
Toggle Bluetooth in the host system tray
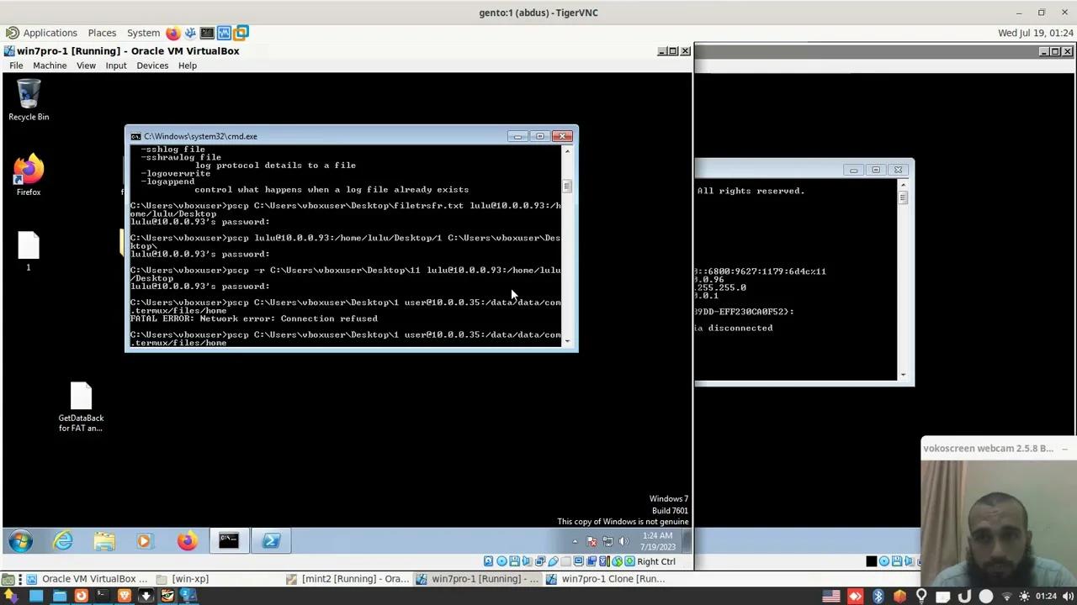[878, 597]
